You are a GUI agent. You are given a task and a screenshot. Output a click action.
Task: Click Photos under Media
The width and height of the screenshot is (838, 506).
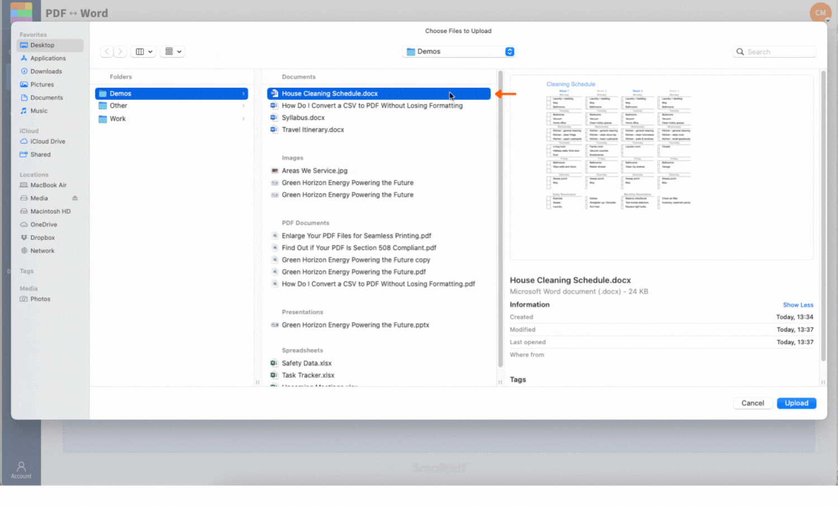pos(40,299)
